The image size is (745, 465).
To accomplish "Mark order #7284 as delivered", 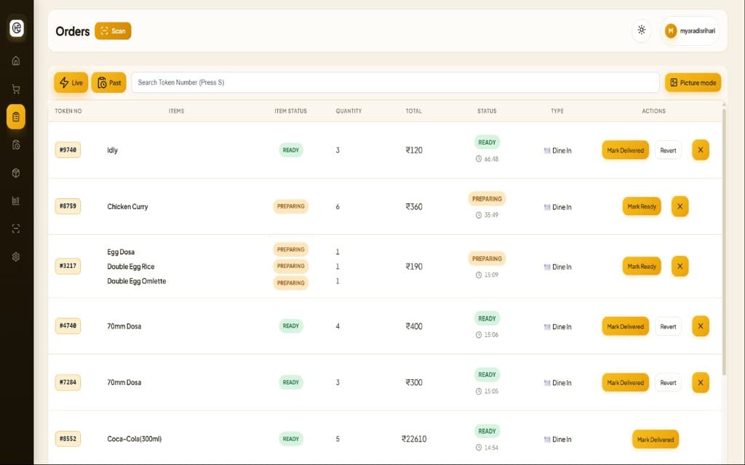I will pos(625,382).
